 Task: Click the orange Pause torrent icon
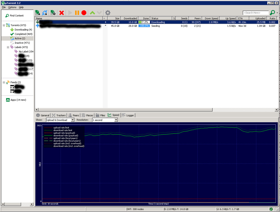click(x=77, y=13)
